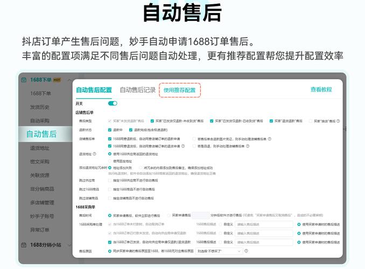Click help icon after 若售后单含退款图片凭证 option

(270, 139)
